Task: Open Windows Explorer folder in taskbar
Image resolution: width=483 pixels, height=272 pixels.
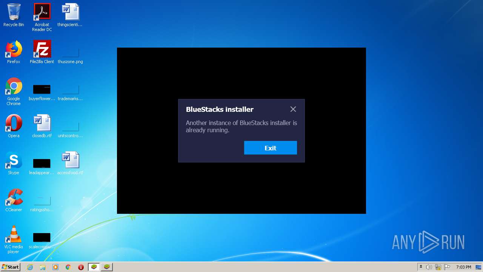Action: pos(43,267)
